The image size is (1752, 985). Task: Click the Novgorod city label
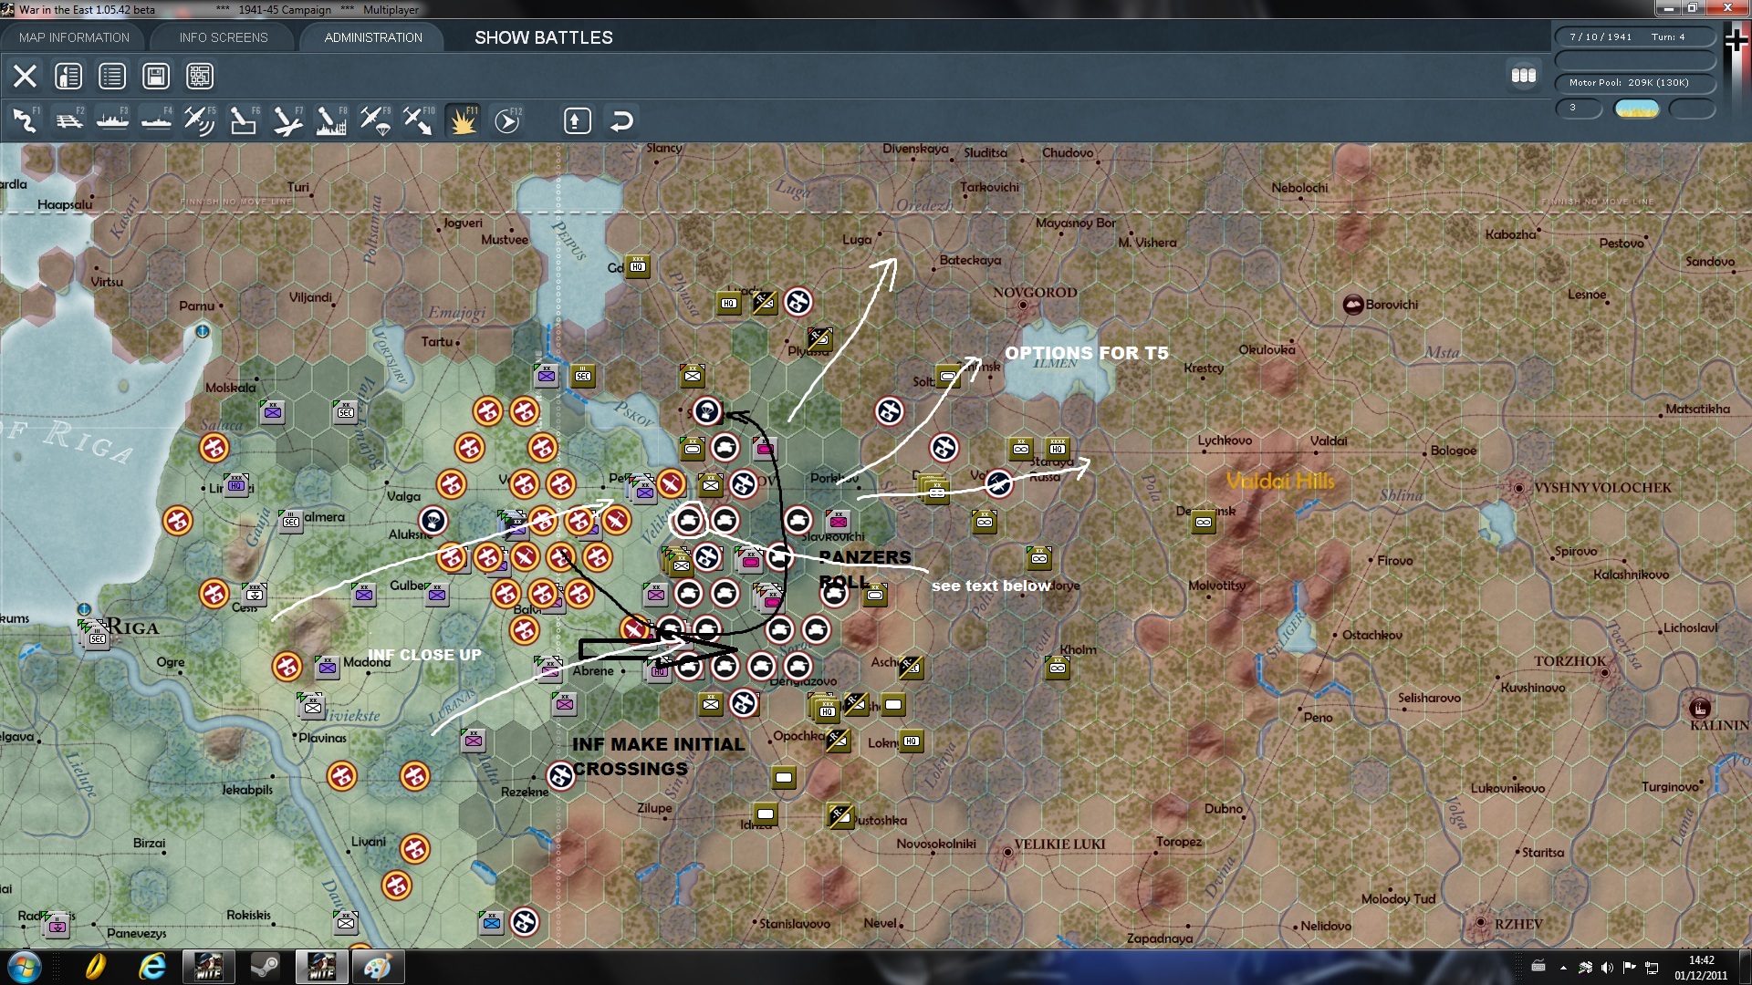tap(1036, 293)
